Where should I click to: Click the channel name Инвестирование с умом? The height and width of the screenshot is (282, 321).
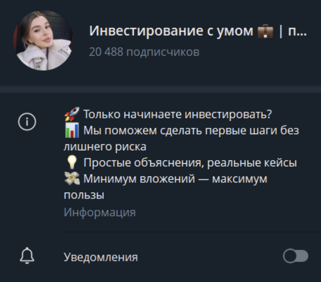point(171,31)
